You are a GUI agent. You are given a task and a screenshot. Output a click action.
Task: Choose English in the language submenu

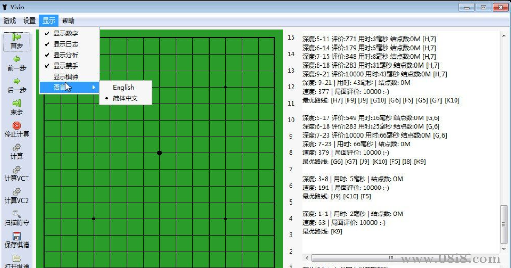pyautogui.click(x=123, y=87)
